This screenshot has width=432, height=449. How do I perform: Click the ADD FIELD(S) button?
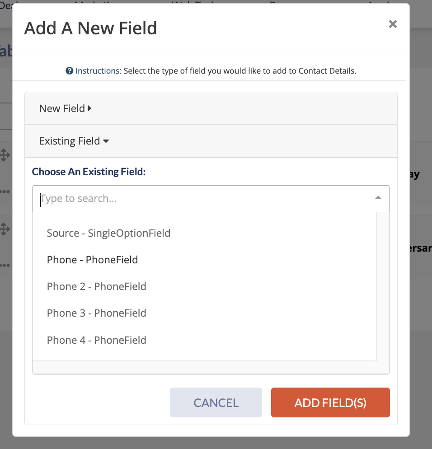click(x=330, y=402)
